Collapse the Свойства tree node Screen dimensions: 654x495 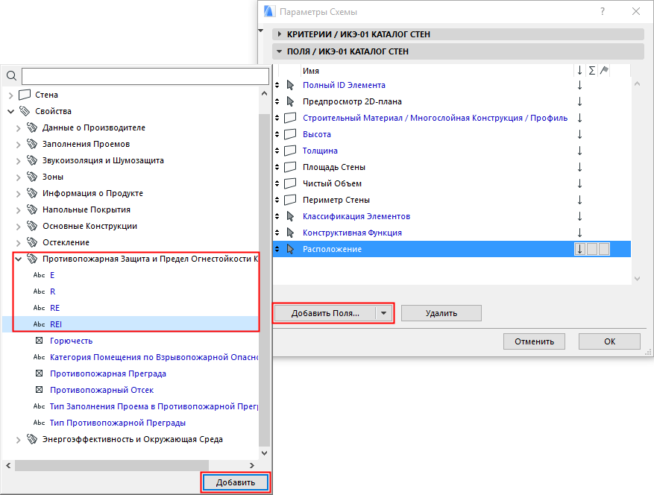click(11, 111)
